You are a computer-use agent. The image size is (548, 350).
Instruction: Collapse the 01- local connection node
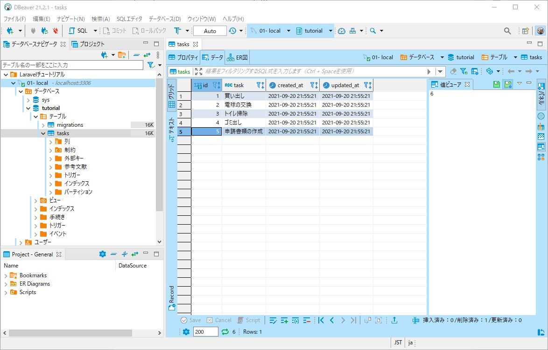tap(13, 83)
